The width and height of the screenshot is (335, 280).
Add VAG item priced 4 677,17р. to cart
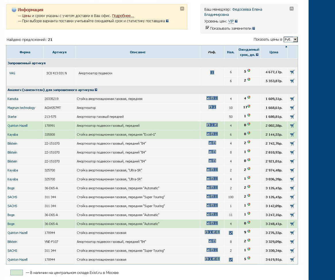pyautogui.click(x=292, y=72)
